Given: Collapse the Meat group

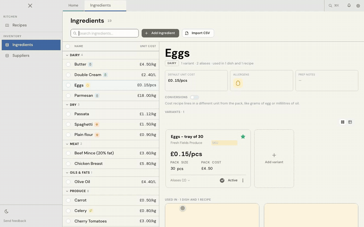Looking at the screenshot, I should click(67, 144).
